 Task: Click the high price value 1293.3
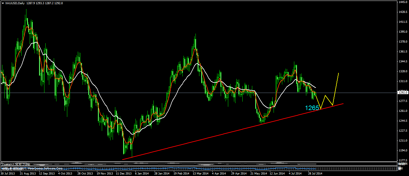click(40, 3)
